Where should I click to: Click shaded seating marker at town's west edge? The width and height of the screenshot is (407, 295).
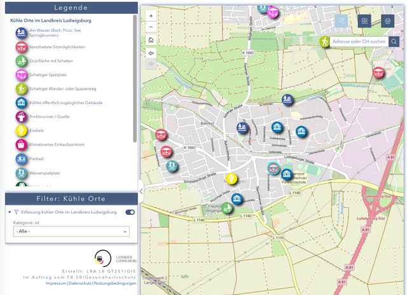(161, 135)
